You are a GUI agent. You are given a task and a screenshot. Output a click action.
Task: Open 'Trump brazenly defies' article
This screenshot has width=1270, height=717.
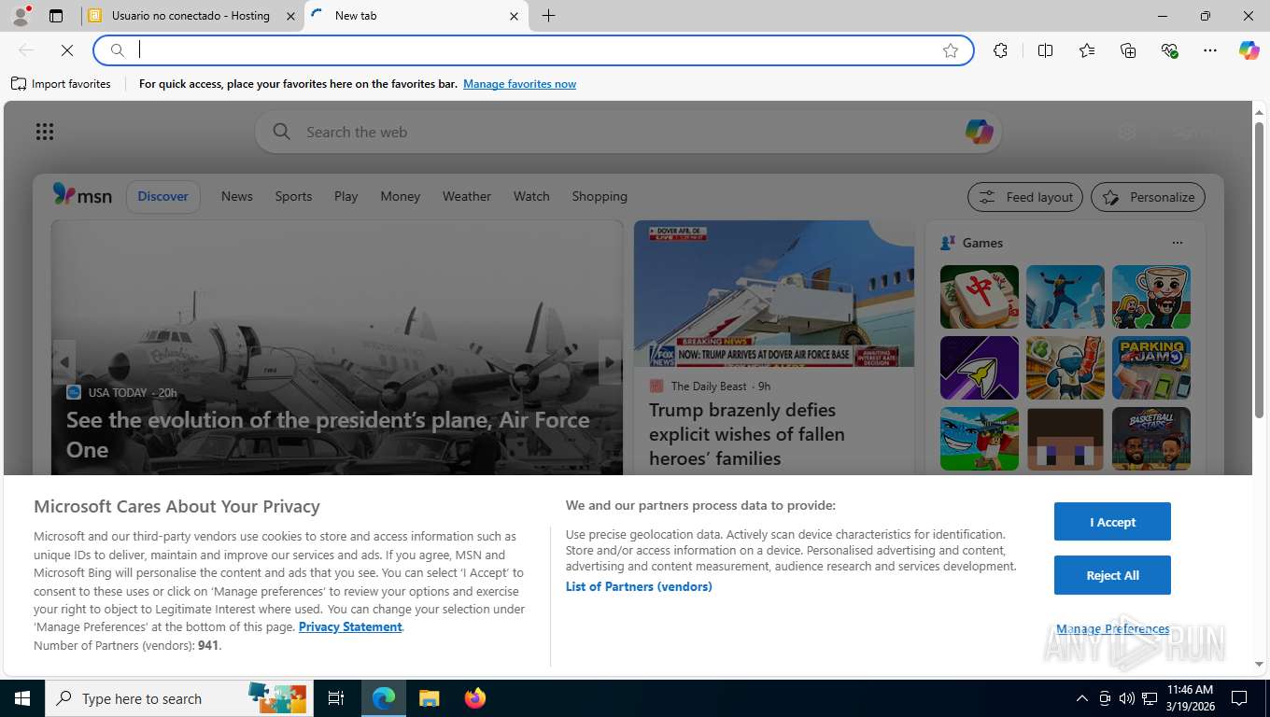[747, 434]
